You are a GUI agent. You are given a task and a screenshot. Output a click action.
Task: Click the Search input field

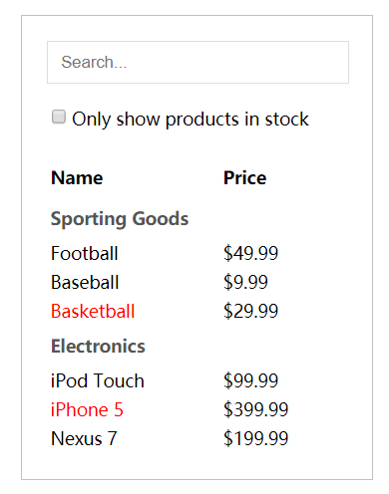click(x=197, y=62)
